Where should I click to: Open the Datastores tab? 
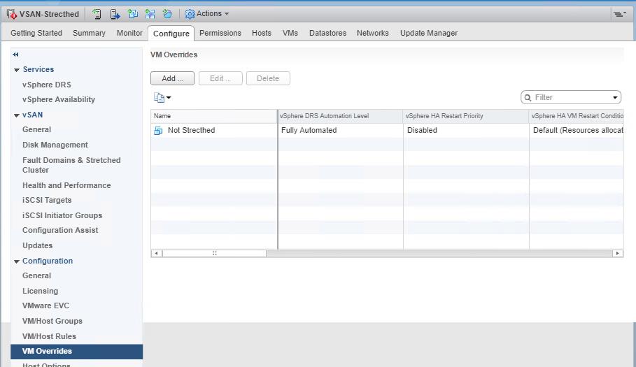pos(327,33)
